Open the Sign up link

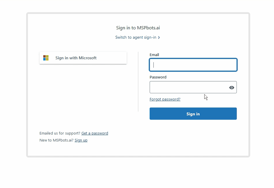coord(81,140)
